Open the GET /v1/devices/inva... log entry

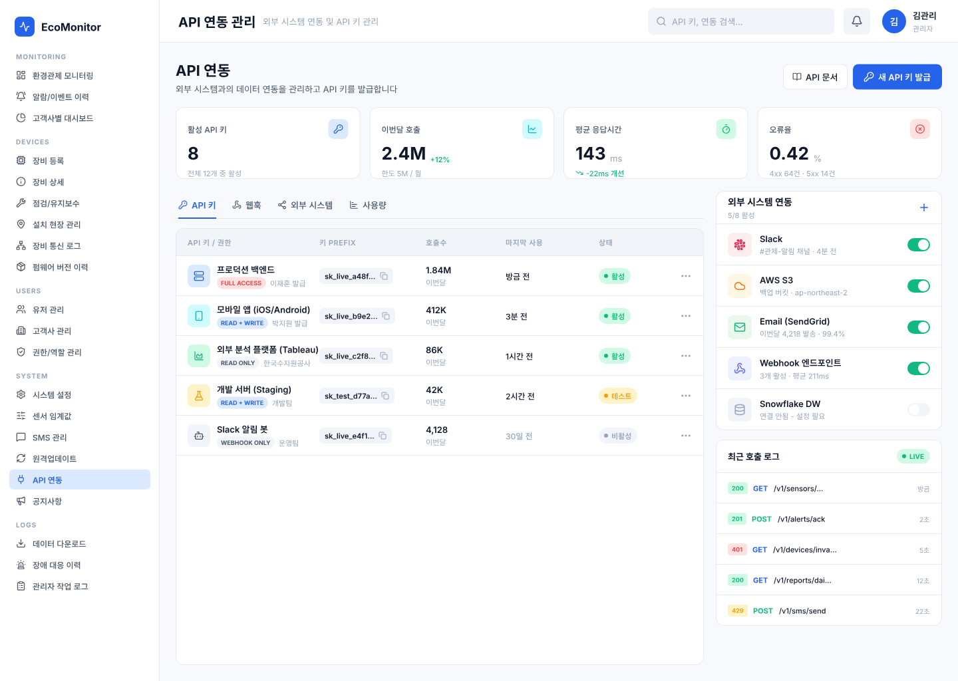829,549
